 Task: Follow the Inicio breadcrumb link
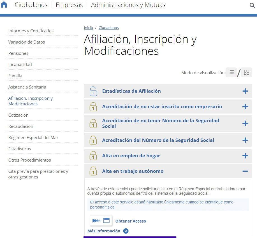[x=88, y=28]
